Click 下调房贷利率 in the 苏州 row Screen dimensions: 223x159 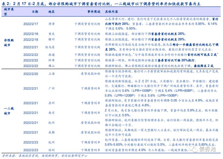point(91,103)
